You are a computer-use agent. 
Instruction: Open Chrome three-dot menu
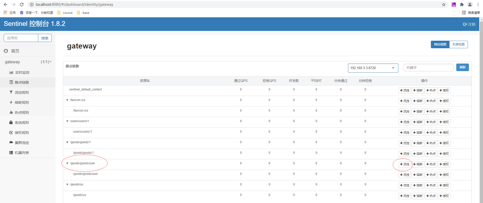click(478, 5)
